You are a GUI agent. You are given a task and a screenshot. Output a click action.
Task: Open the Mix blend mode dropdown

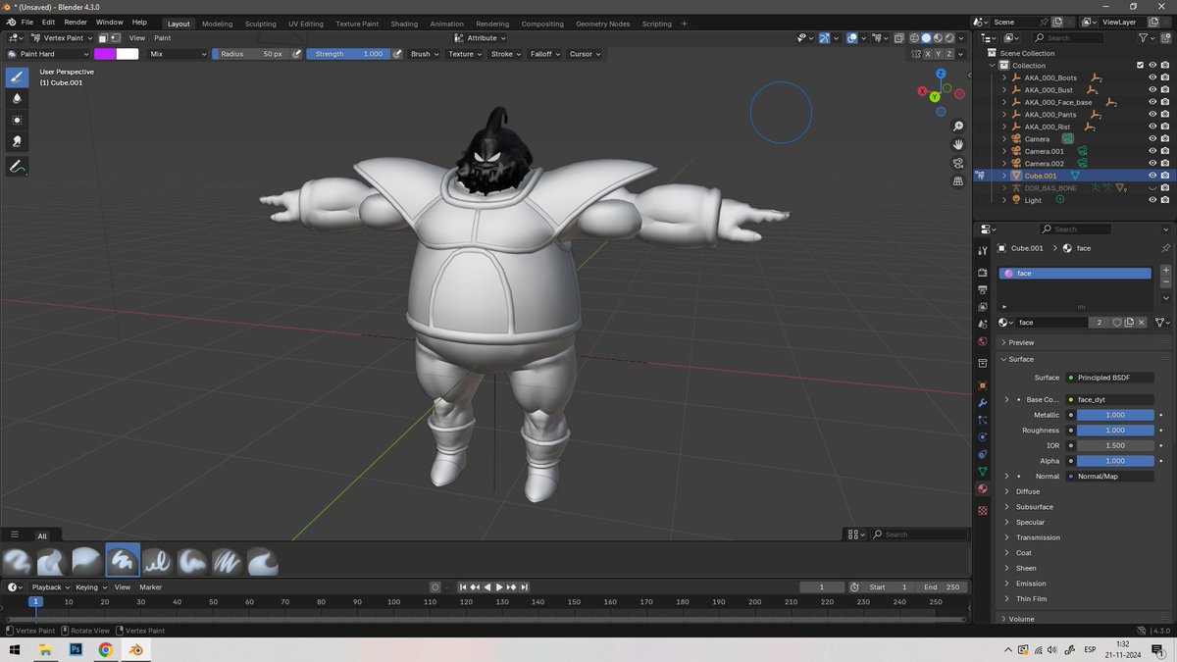(178, 54)
